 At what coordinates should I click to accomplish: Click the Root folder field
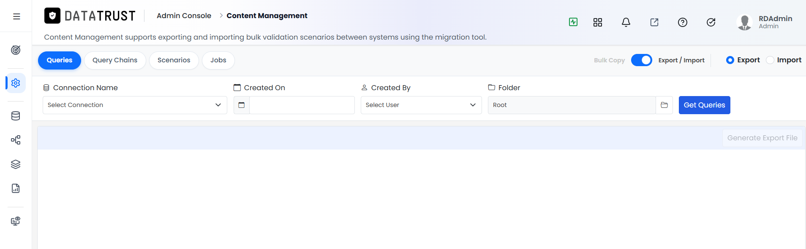tap(572, 105)
